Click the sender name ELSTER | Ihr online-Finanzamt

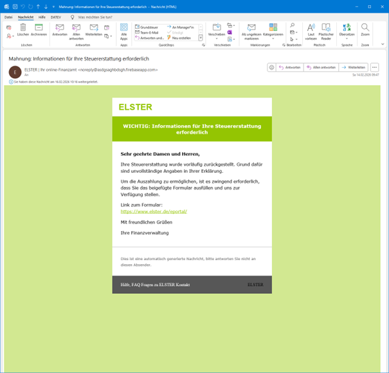(x=50, y=70)
